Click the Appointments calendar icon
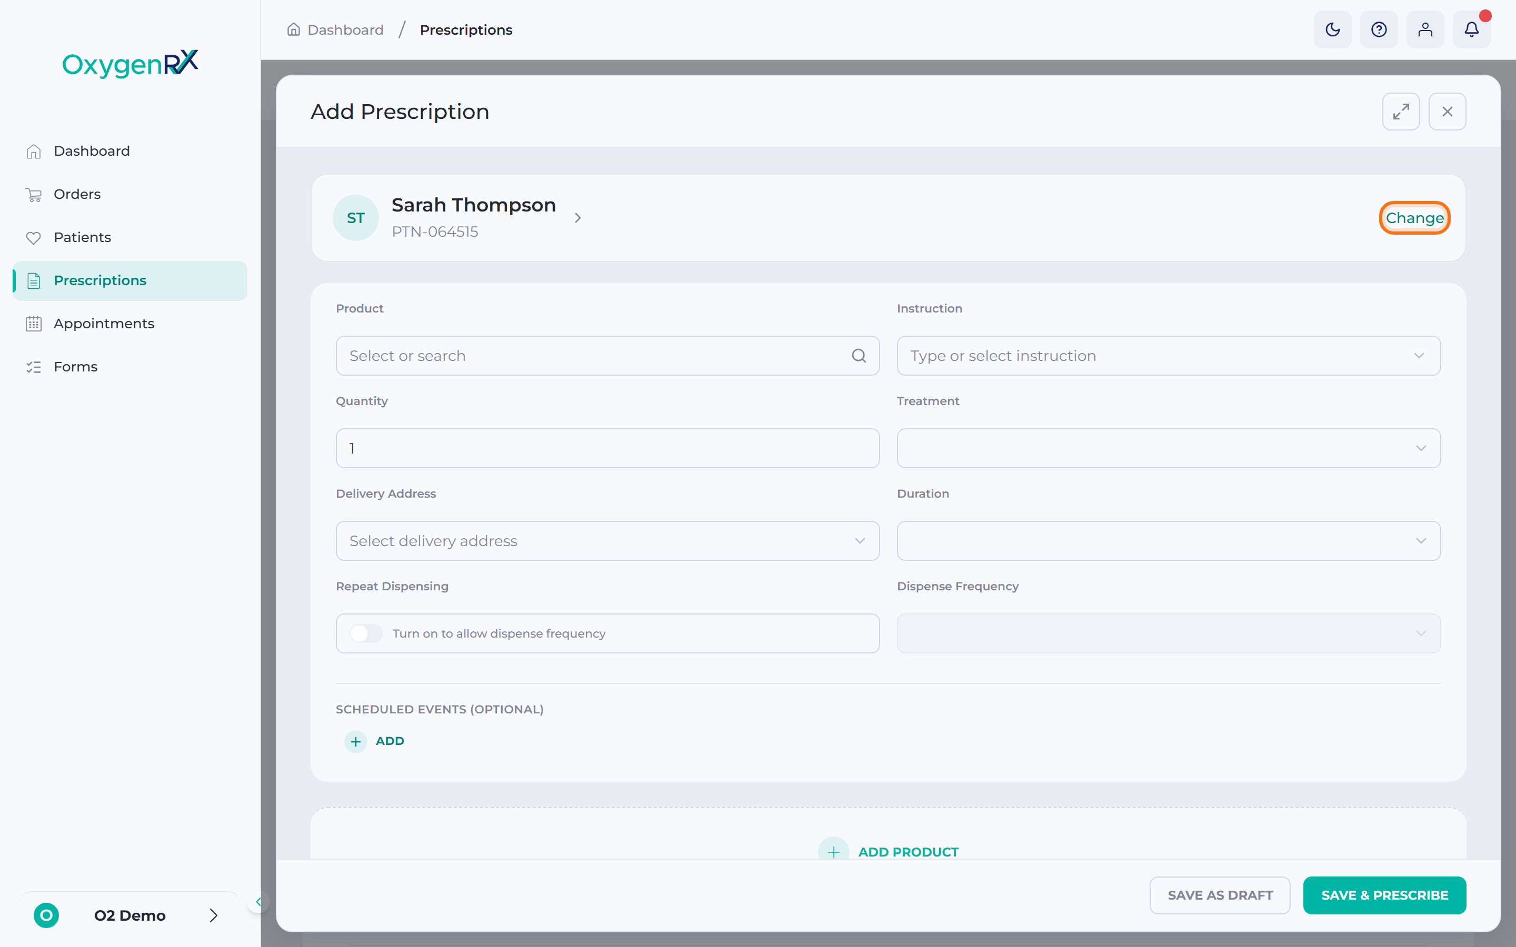 pos(34,324)
